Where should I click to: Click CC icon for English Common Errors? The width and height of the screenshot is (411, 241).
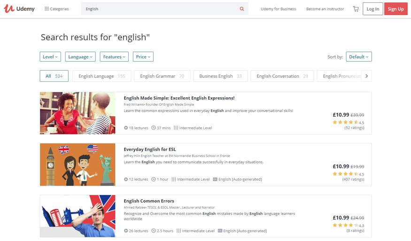pyautogui.click(x=220, y=231)
